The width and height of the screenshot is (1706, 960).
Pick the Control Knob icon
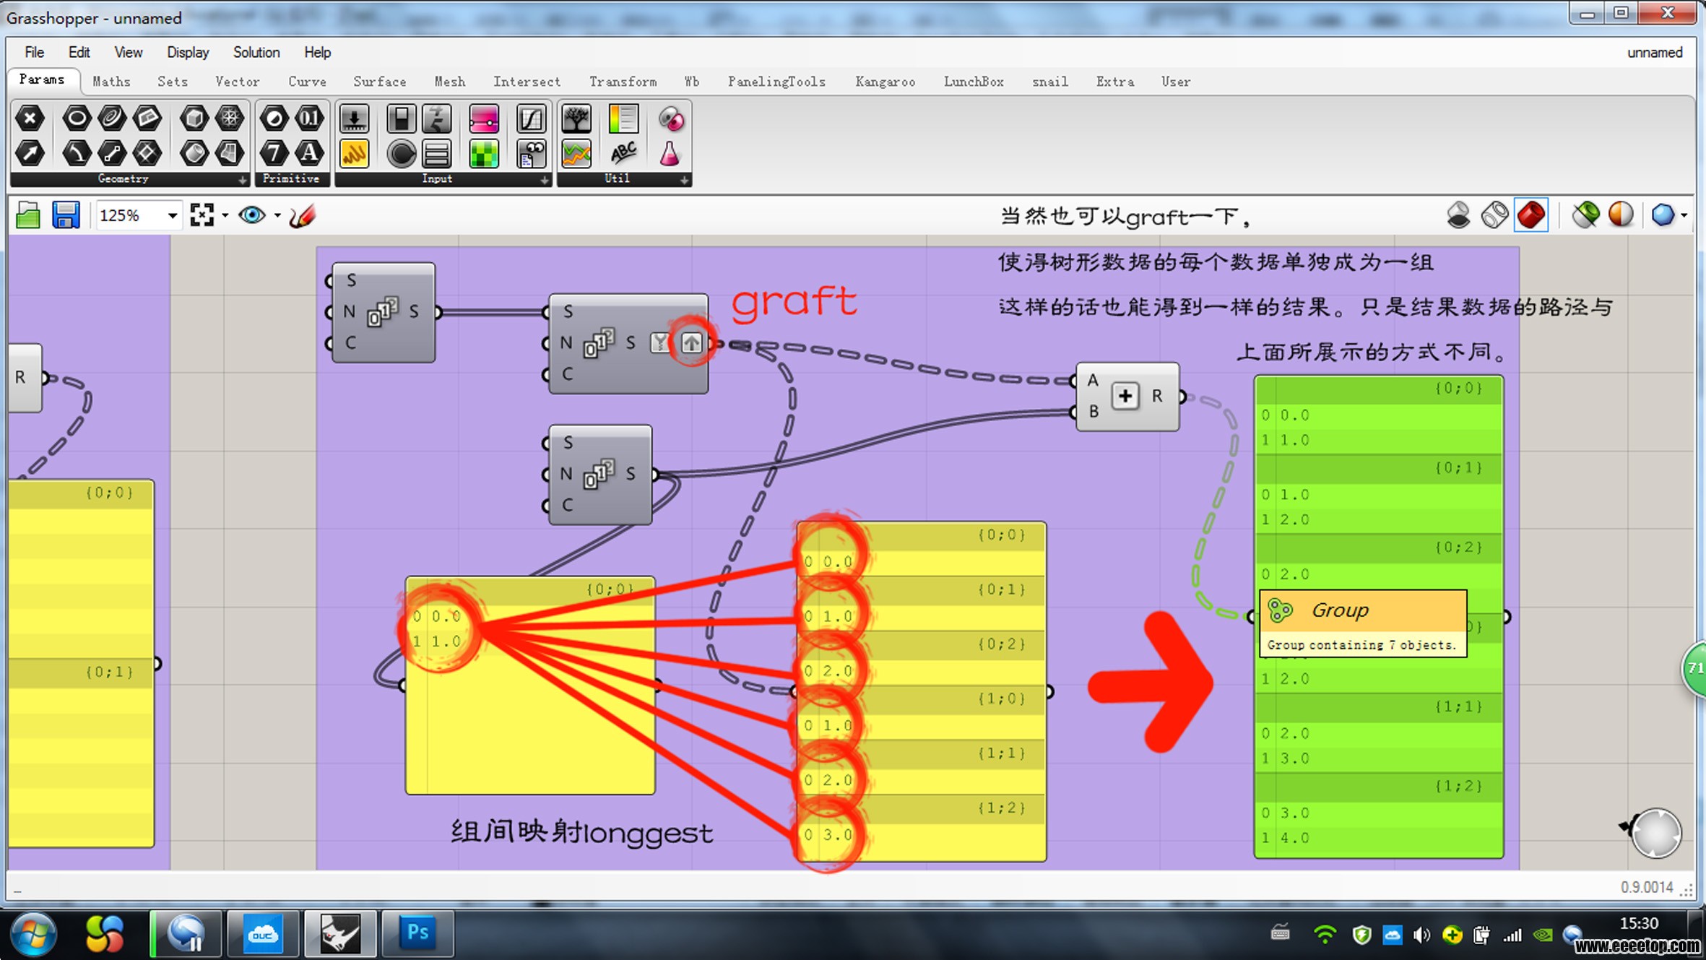[x=401, y=153]
